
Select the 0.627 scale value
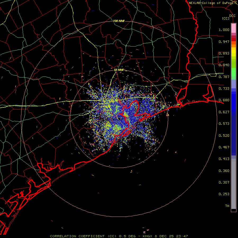point(224,112)
